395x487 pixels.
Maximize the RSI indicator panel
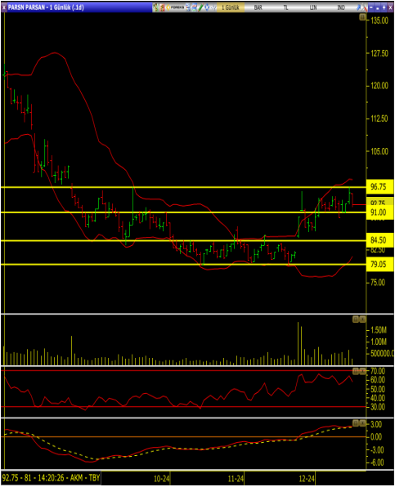356,371
